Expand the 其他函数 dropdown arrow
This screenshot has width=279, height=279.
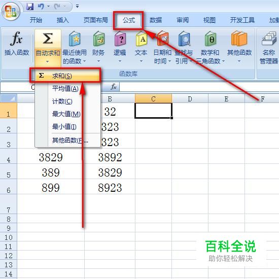pyautogui.click(x=239, y=61)
